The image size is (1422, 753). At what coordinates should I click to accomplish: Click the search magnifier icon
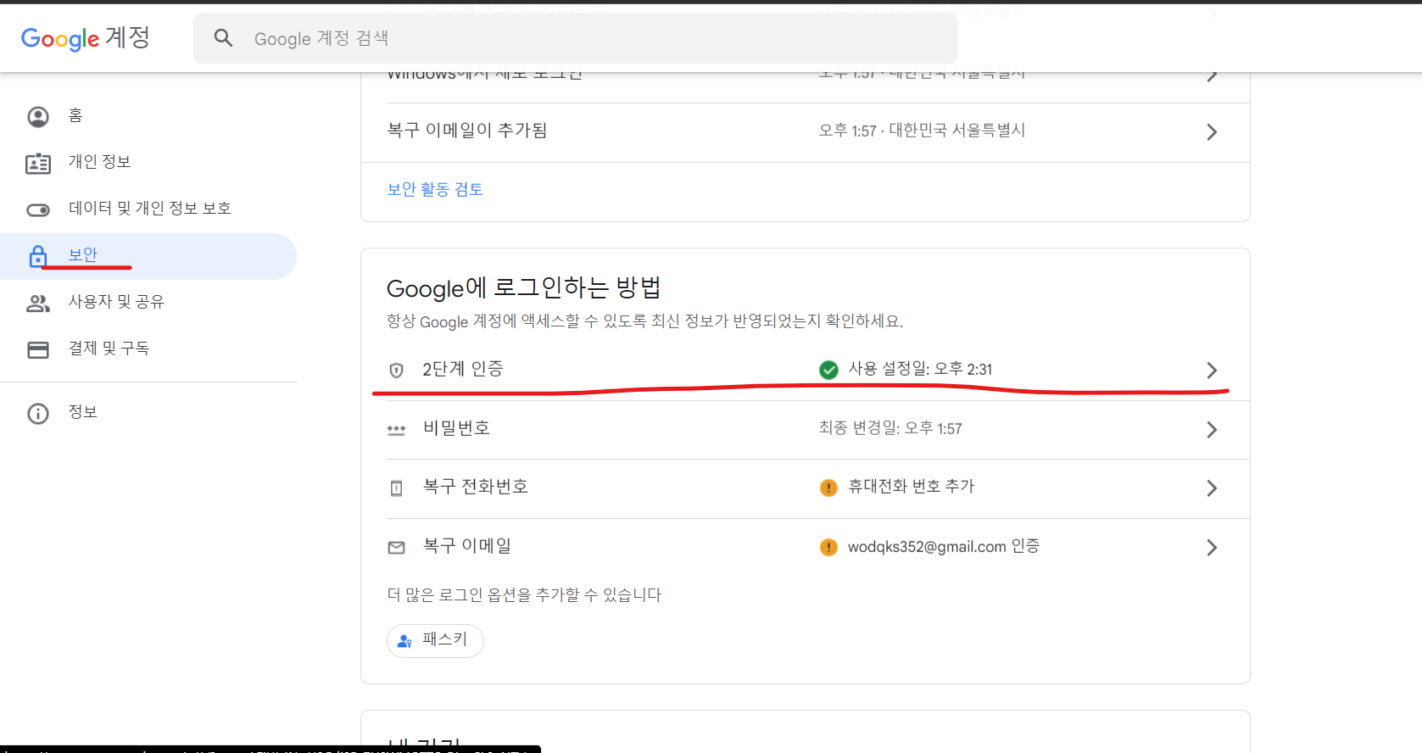point(223,38)
